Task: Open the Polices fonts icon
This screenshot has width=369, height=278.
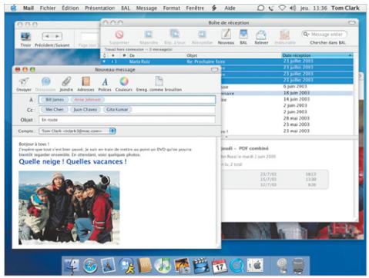Action: click(x=105, y=82)
